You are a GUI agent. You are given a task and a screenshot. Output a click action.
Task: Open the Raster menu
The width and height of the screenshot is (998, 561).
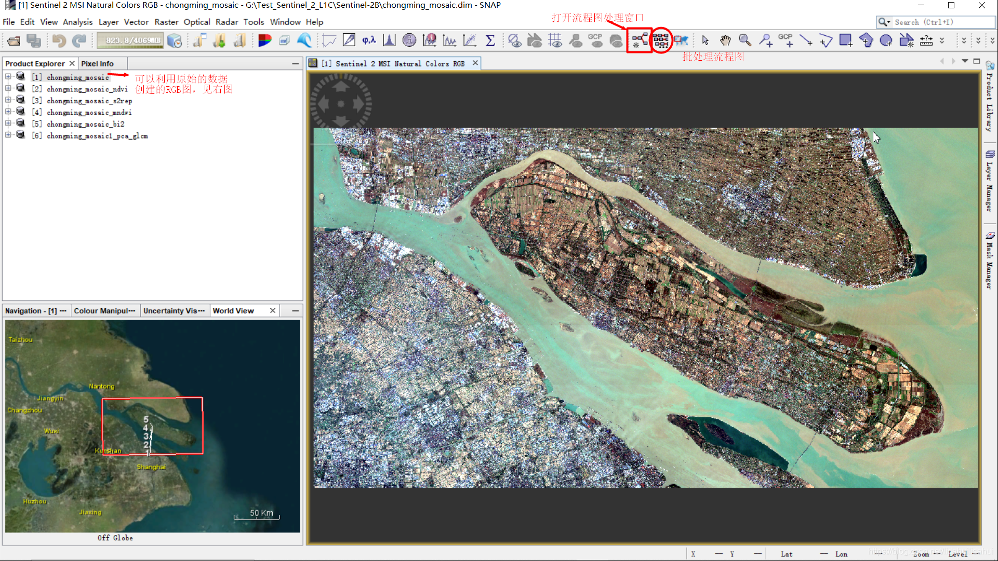(166, 22)
